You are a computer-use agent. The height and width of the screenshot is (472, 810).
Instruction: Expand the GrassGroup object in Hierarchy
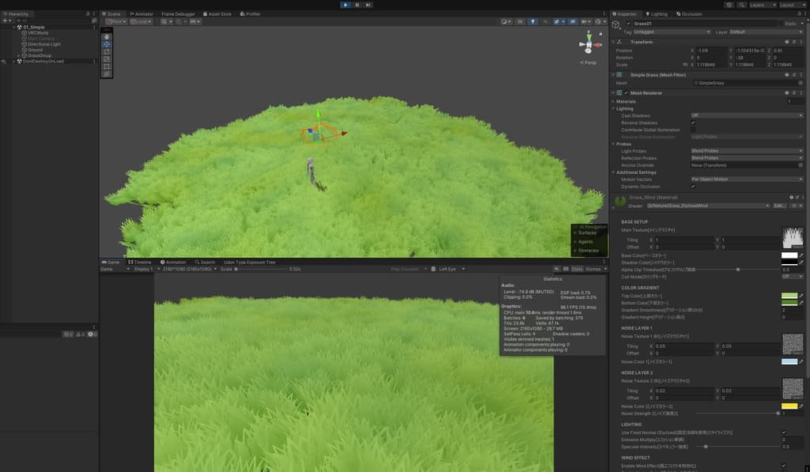(19, 55)
